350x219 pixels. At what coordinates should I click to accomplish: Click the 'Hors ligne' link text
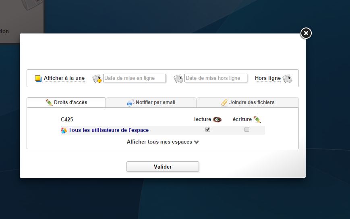tap(267, 78)
